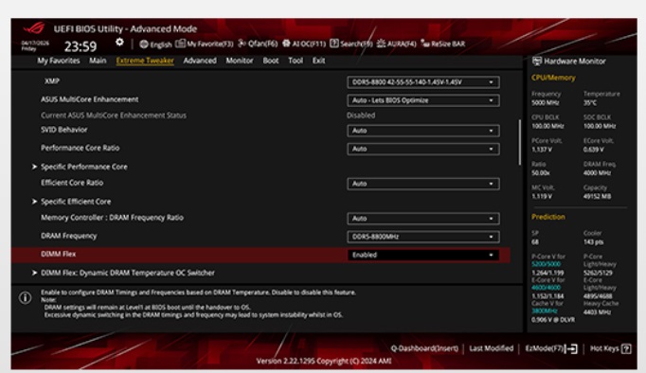Open Performance Core Ratio dropdown
Image resolution: width=646 pixels, height=373 pixels.
pyautogui.click(x=423, y=149)
